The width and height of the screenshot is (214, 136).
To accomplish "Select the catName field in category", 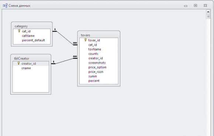I will coord(32,36).
